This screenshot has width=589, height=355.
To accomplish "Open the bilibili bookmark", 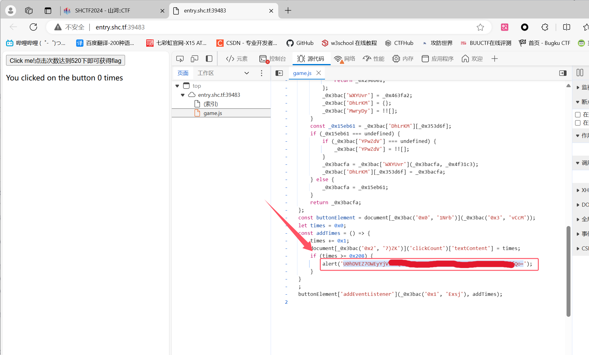I will point(36,43).
